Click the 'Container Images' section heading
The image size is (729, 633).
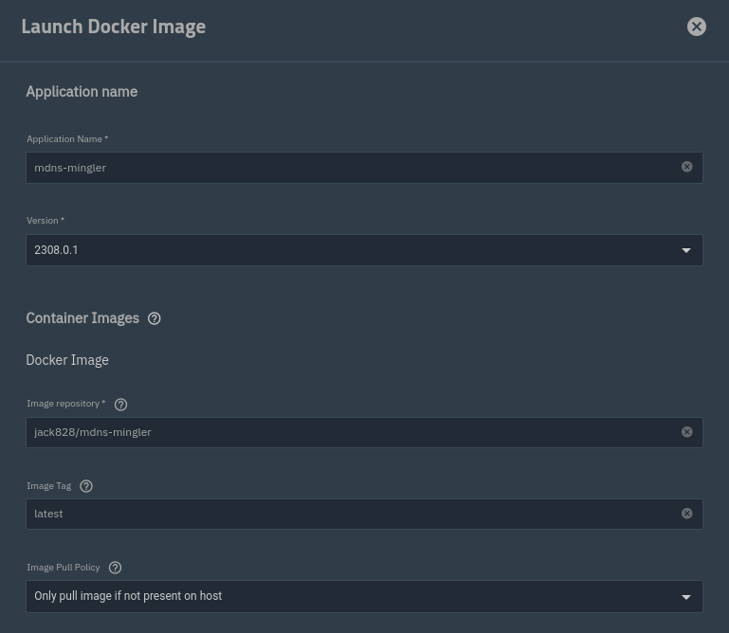pyautogui.click(x=82, y=318)
